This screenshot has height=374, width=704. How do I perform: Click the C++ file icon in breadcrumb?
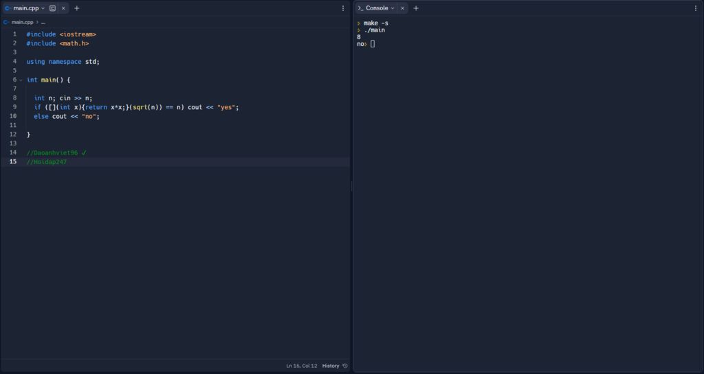tap(6, 22)
